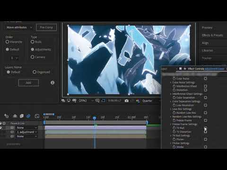Click stopwatch next to Freeze Frame

coord(174,120)
